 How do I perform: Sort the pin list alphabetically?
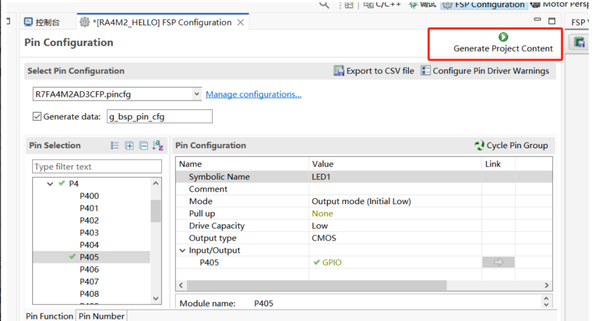pos(158,145)
